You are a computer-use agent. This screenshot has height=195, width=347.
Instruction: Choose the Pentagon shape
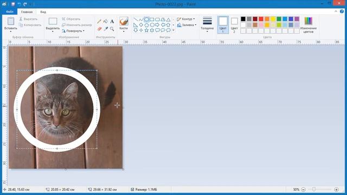(146, 25)
